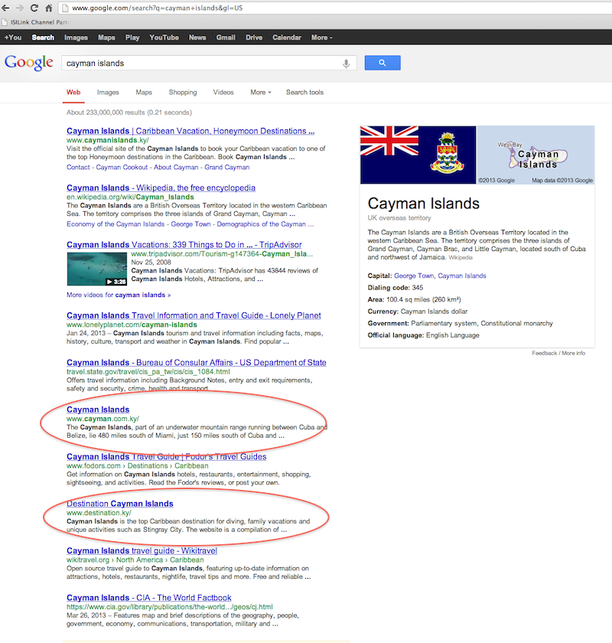Switch to the Images results tab
The width and height of the screenshot is (612, 643).
pos(108,93)
